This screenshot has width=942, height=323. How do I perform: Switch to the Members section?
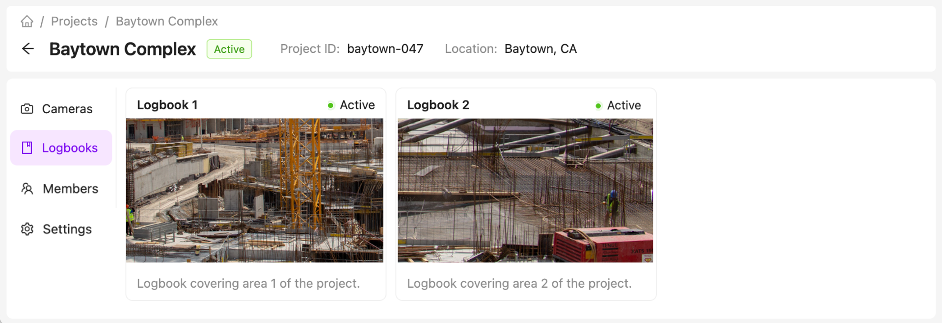(x=70, y=189)
